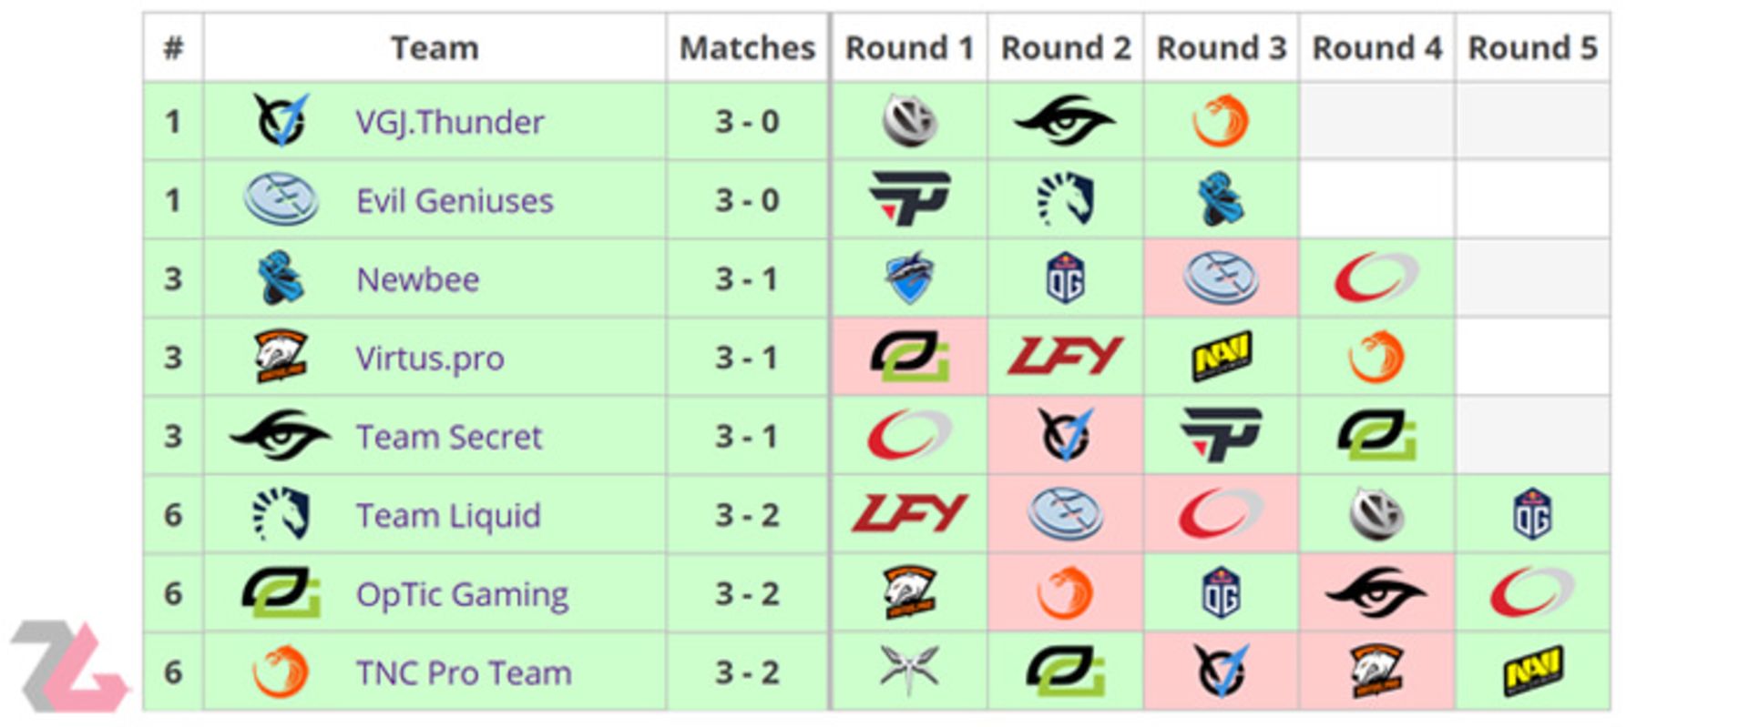Click Vega Squadron logo in Newbee's Round 1
1749x727 pixels.
tap(909, 278)
